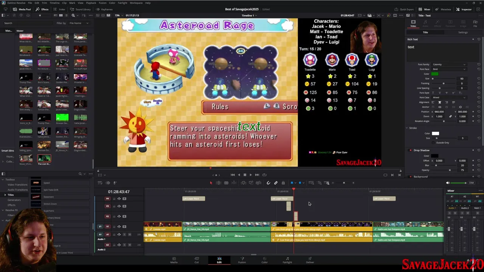Open the Font Case Mixed dropdown

pos(449,97)
